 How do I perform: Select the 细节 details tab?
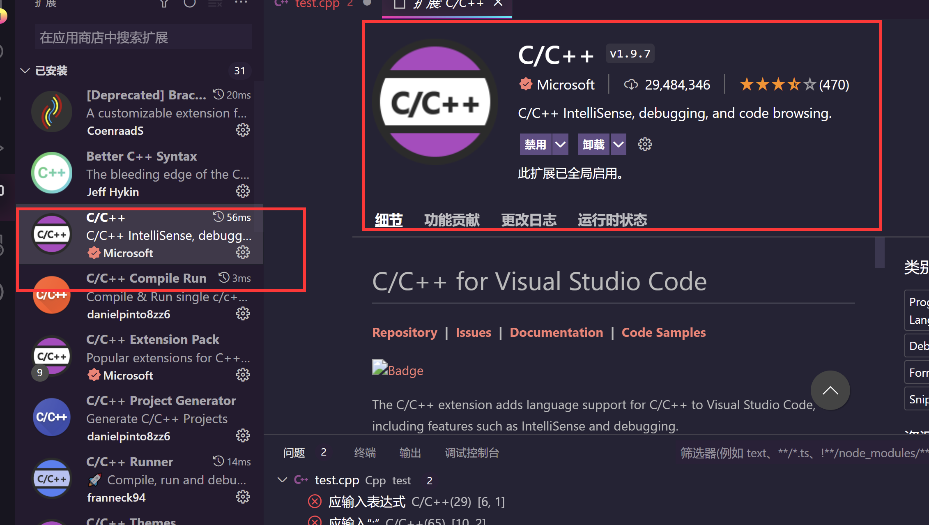(389, 220)
